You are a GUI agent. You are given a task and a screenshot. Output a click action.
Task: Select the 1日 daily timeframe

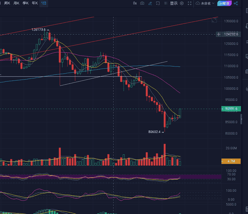(44, 3)
